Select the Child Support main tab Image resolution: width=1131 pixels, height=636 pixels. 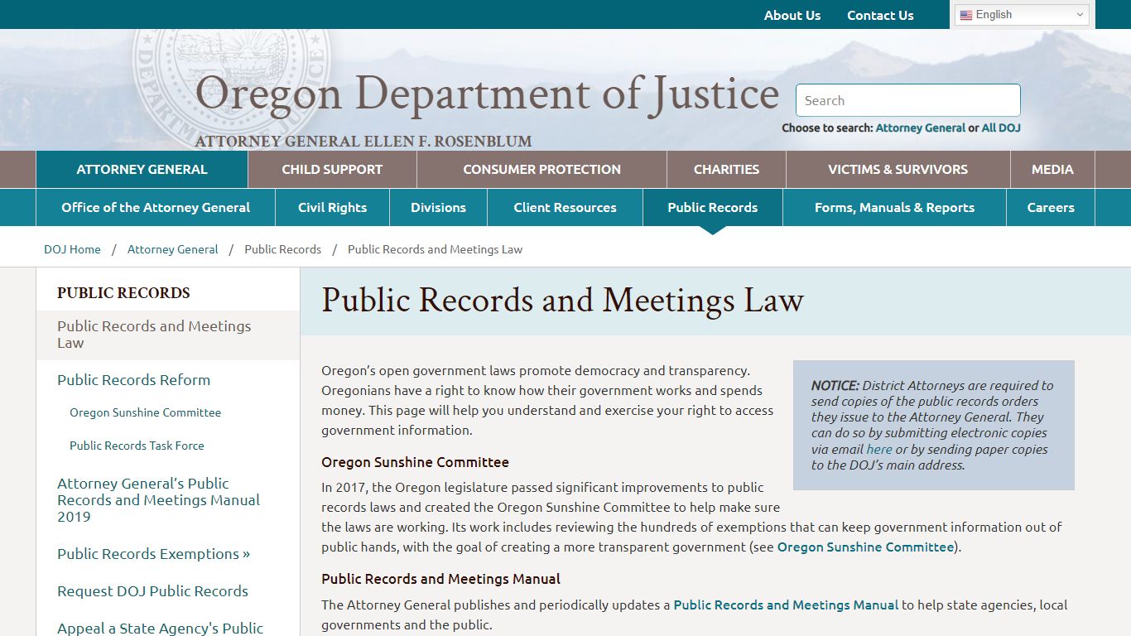pos(332,169)
